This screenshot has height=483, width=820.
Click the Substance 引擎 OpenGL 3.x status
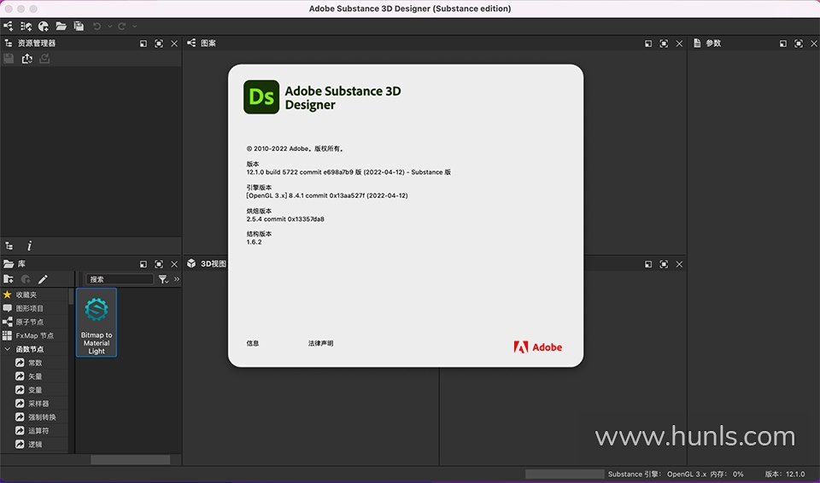(657, 474)
